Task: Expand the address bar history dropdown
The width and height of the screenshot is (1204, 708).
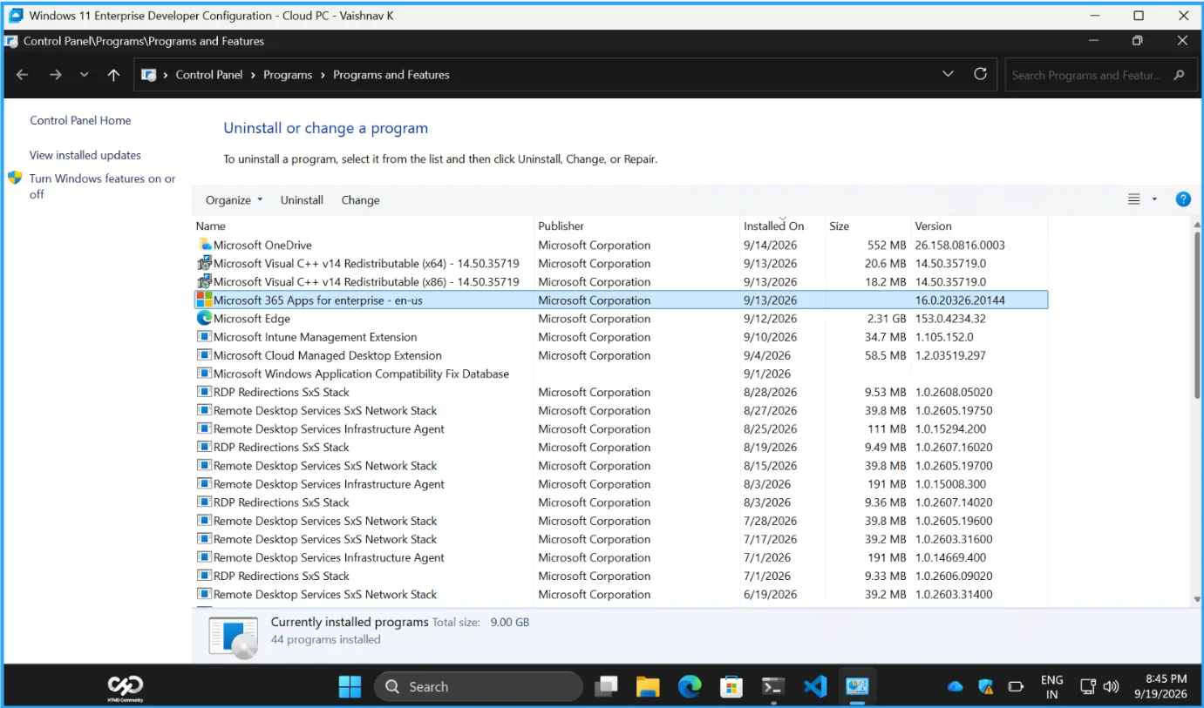Action: point(949,74)
